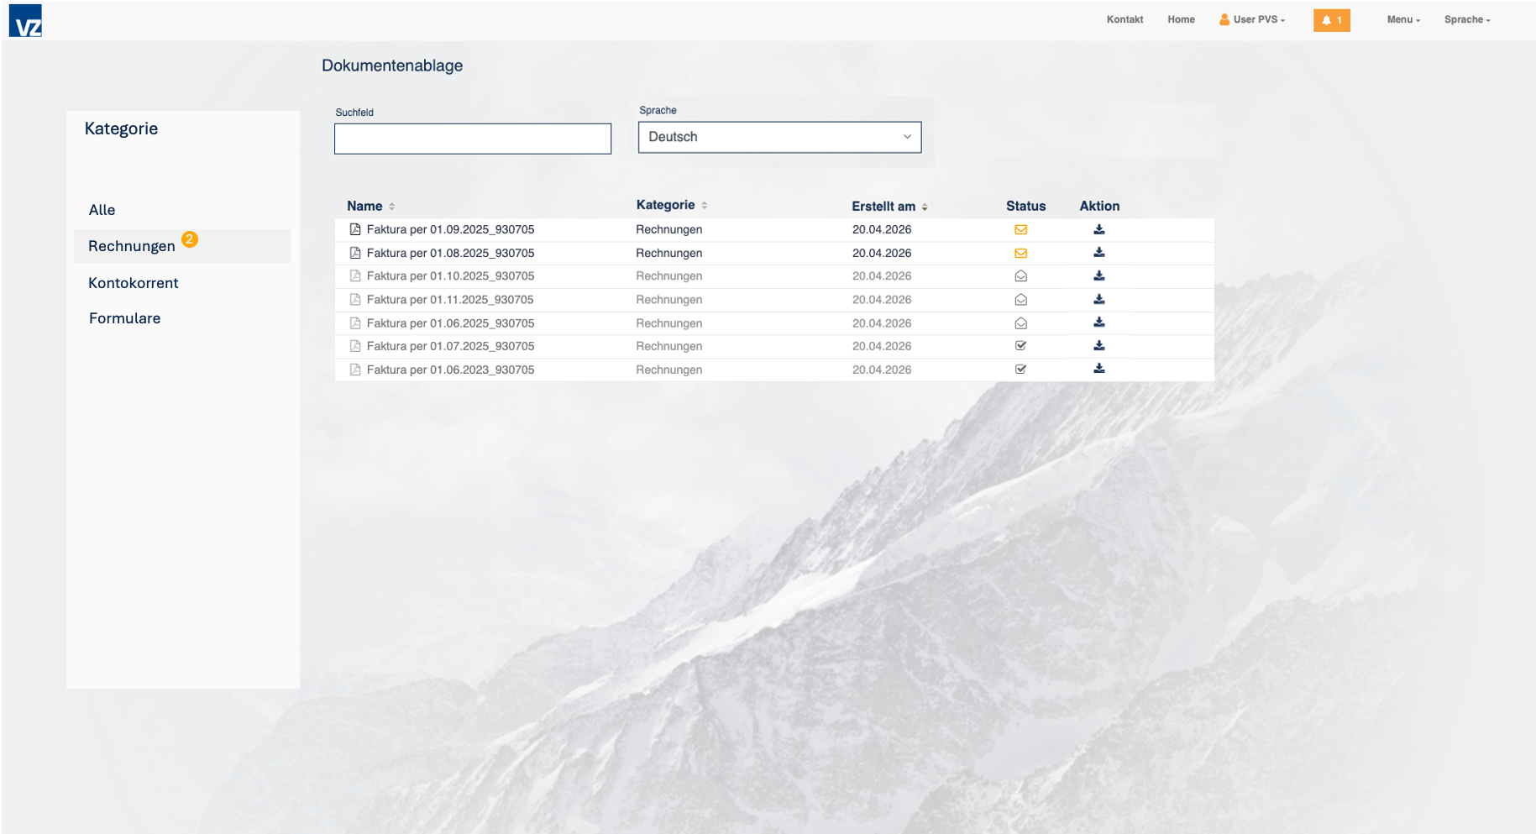Open document Faktura per 01.07.2025_930705
The width and height of the screenshot is (1536, 834).
click(x=450, y=346)
